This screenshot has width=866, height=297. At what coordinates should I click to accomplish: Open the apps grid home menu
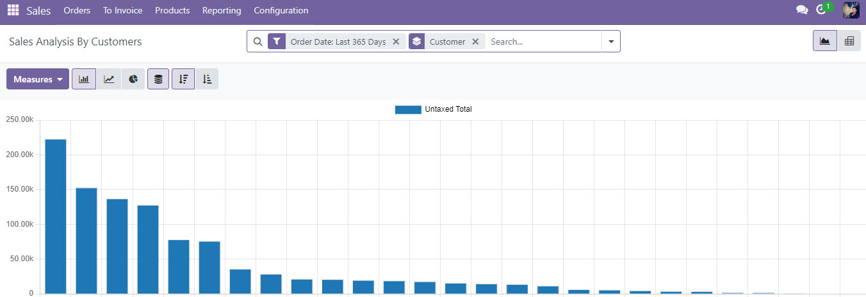point(13,10)
